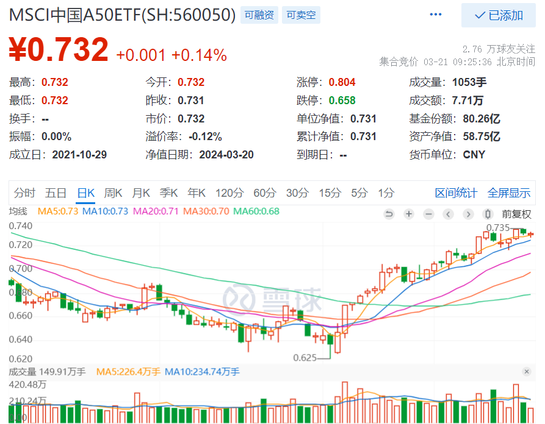Click the volume MA5:226.4万手 label
This screenshot has height=424, width=545.
click(x=128, y=372)
